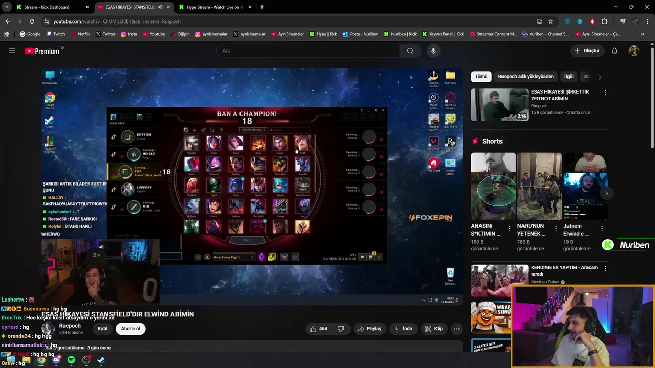Open the Netflix bookmark

click(80, 34)
